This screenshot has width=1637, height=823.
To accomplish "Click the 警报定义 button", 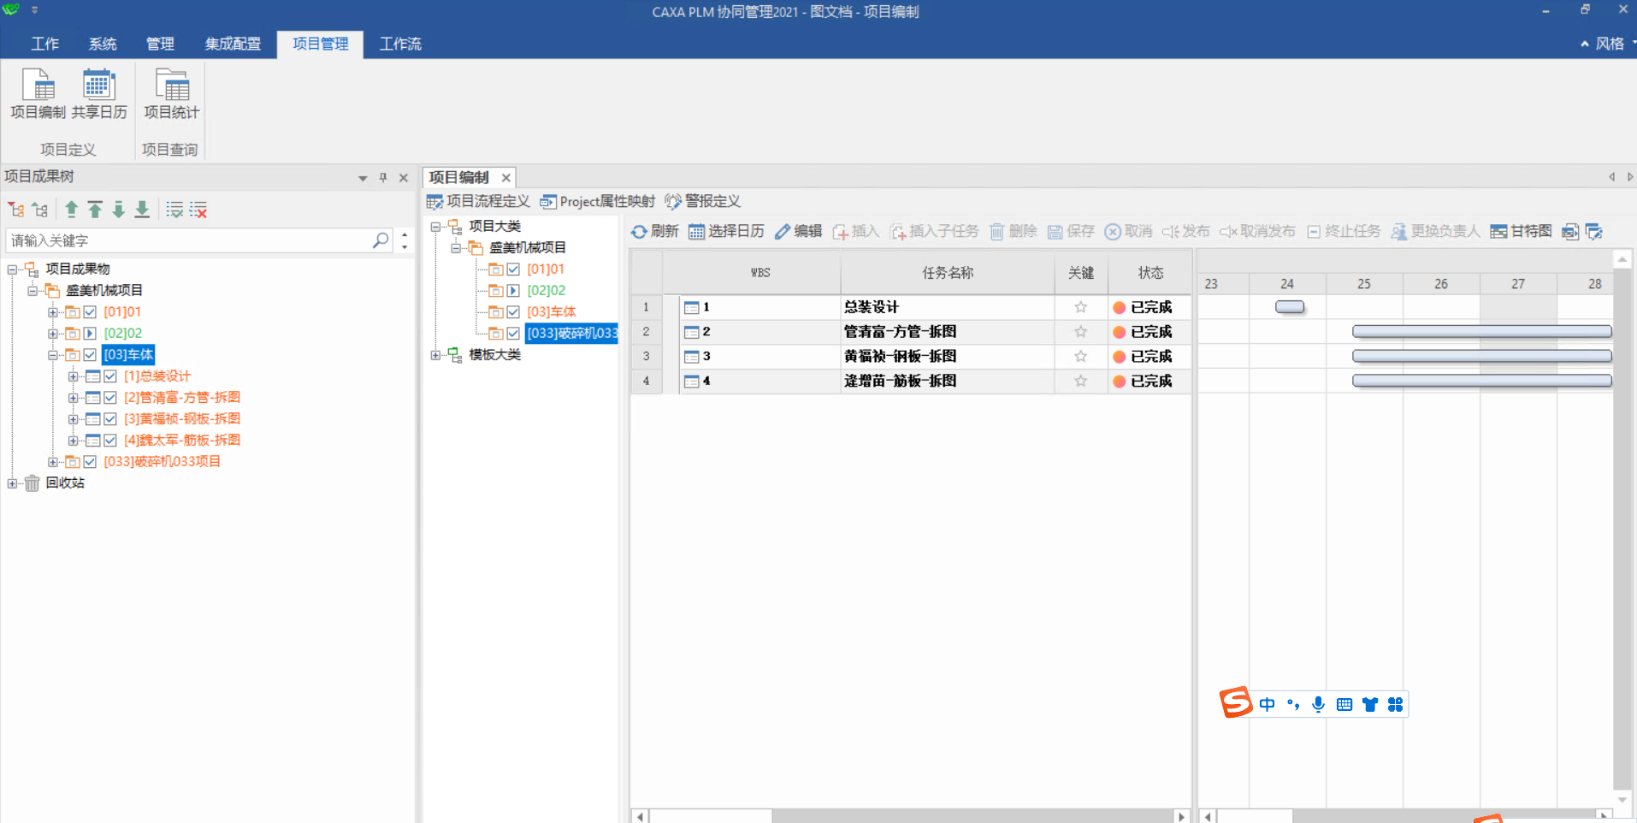I will point(703,201).
